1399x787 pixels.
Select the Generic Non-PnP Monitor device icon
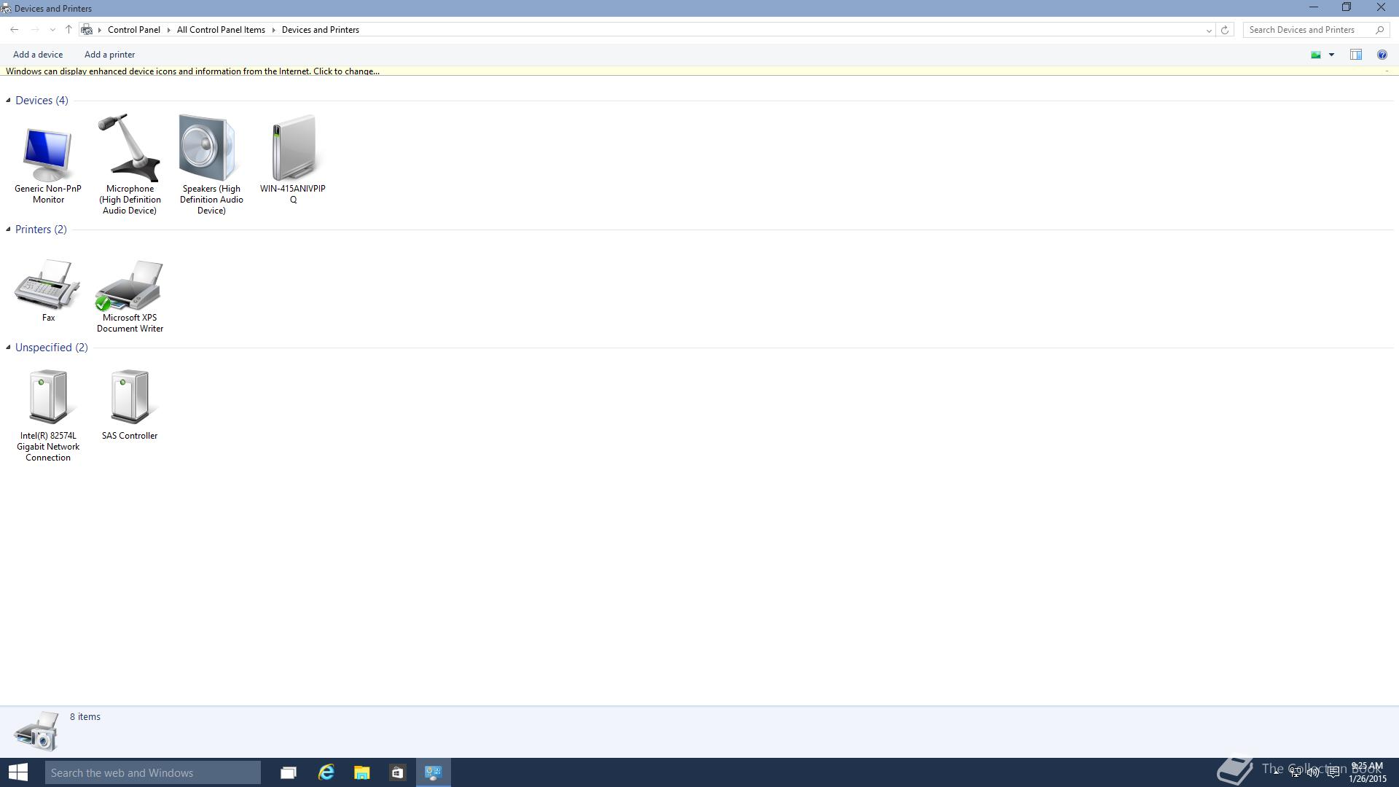tap(48, 154)
